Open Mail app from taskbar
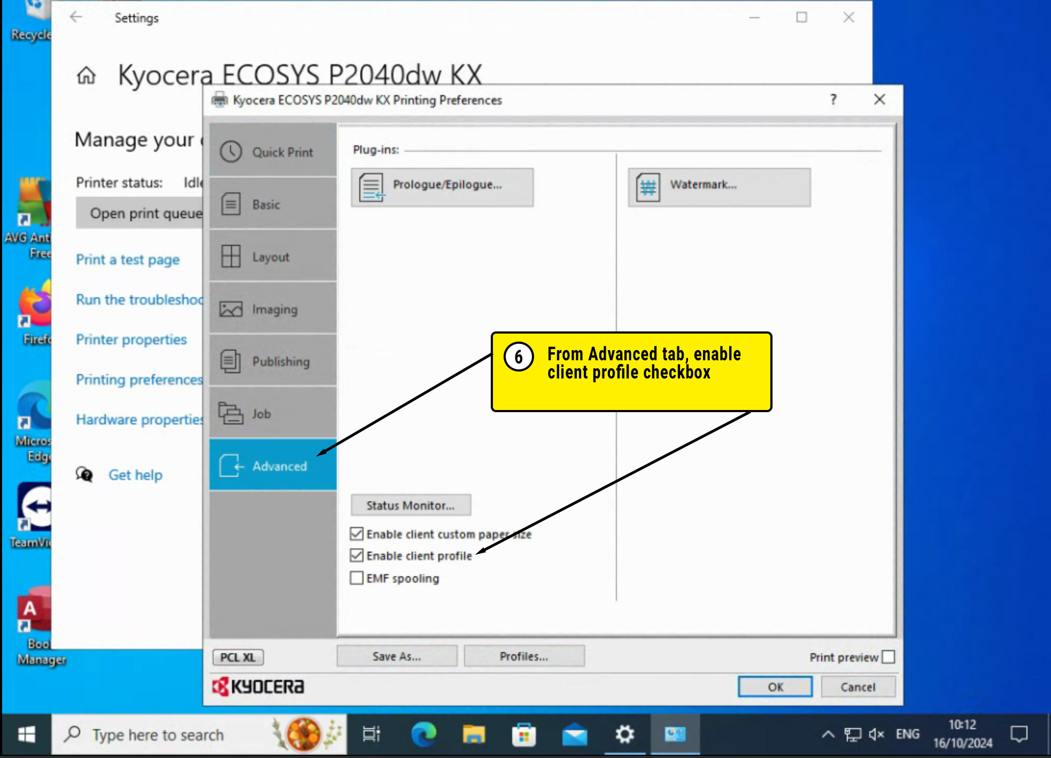This screenshot has height=758, width=1051. pos(574,734)
